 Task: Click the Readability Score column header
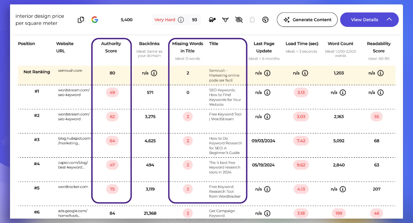(x=379, y=47)
